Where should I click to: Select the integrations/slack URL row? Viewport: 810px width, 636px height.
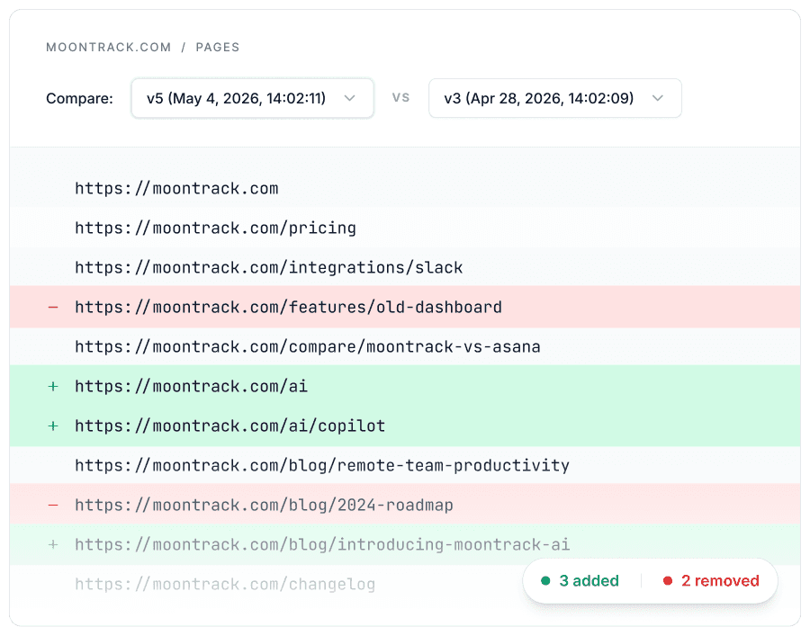click(x=405, y=267)
